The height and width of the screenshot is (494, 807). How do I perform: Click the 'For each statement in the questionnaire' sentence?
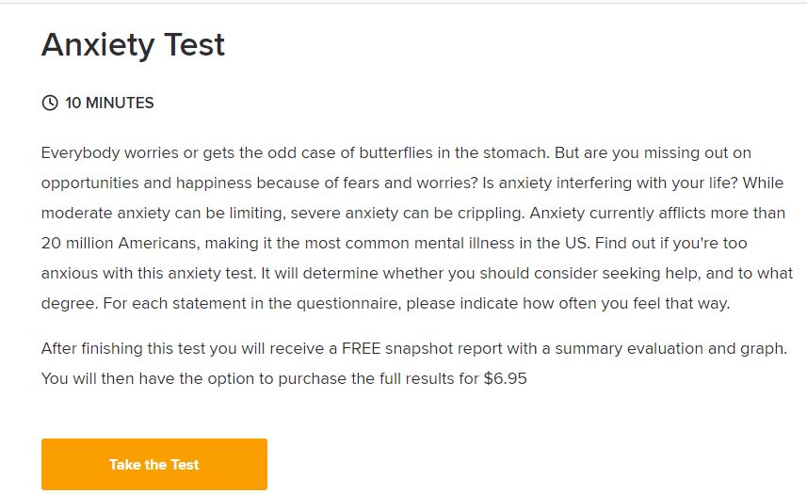tap(251, 303)
